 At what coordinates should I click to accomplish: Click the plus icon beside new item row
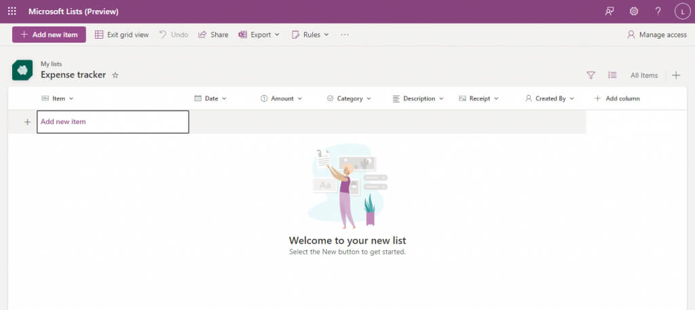(x=27, y=122)
